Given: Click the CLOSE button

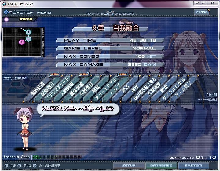Looking at the screenshot, I should (202, 12).
